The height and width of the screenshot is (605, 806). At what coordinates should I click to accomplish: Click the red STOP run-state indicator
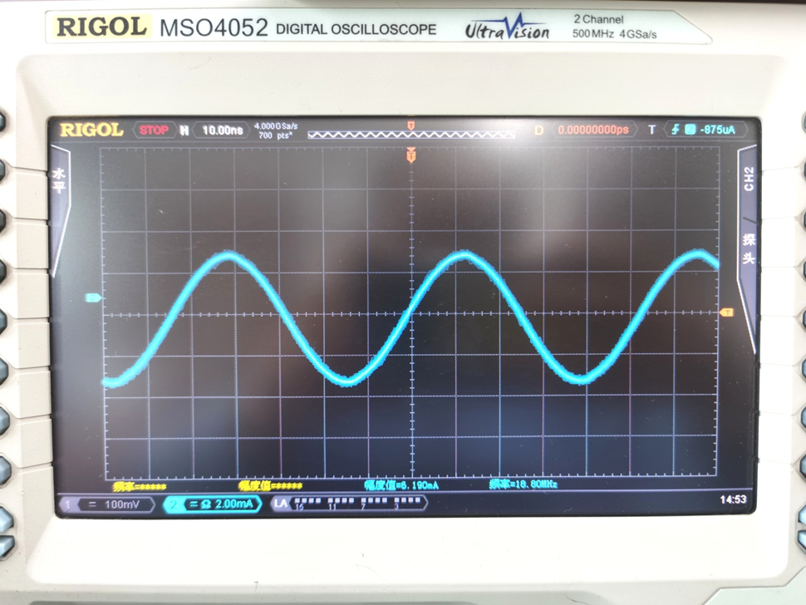click(154, 130)
